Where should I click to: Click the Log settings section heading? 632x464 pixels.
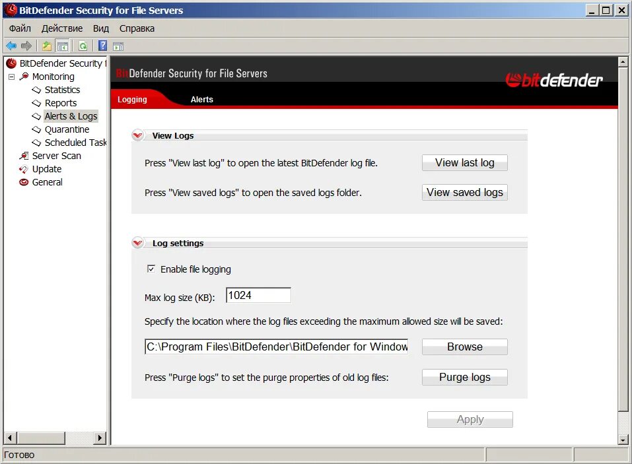(x=178, y=244)
